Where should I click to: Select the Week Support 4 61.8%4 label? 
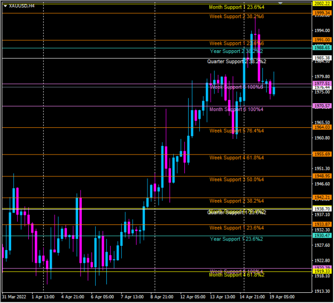(x=237, y=158)
